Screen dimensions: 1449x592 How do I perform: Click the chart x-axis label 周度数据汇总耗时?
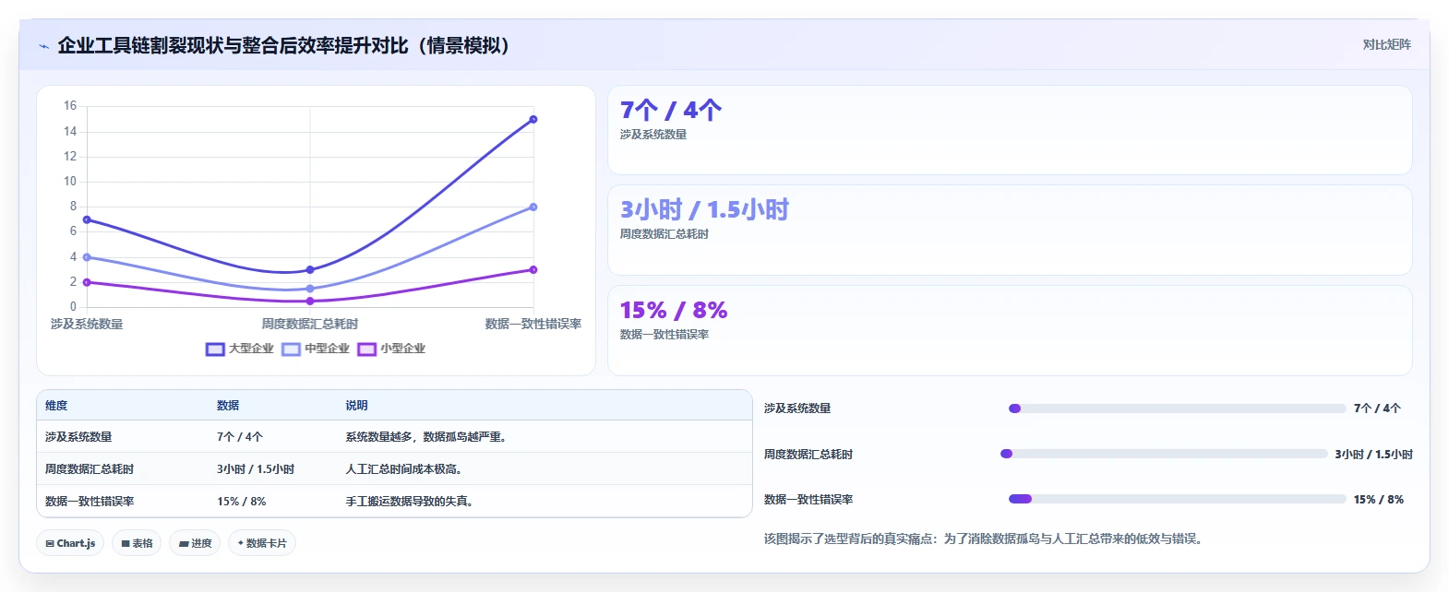[310, 325]
